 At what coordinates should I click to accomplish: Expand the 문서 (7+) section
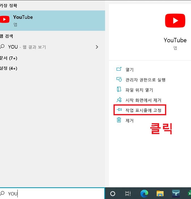8,58
